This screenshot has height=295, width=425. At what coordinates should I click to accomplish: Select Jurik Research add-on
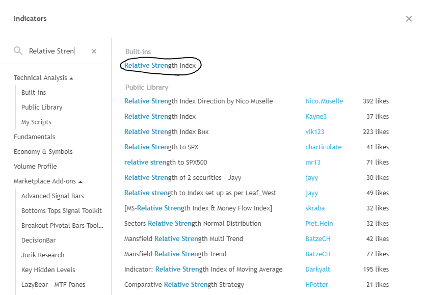(x=43, y=255)
